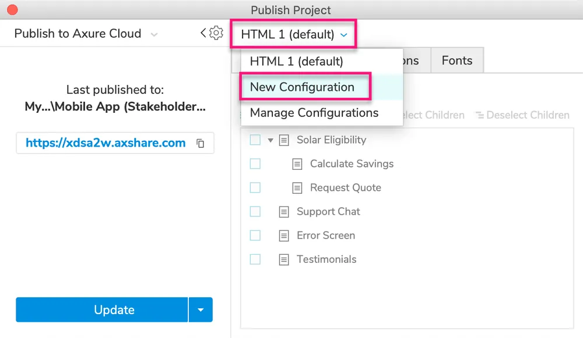Click the Testimonials page icon
Screen dimensions: 583x338
click(284, 259)
